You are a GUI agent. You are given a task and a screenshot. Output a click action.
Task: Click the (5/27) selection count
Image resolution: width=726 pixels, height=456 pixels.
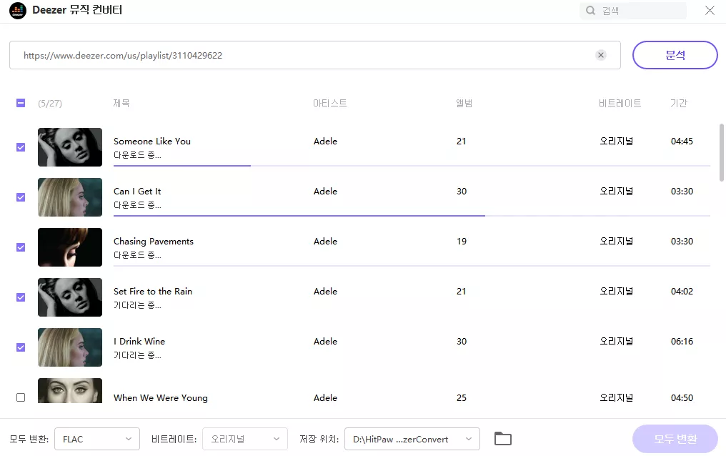[50, 103]
